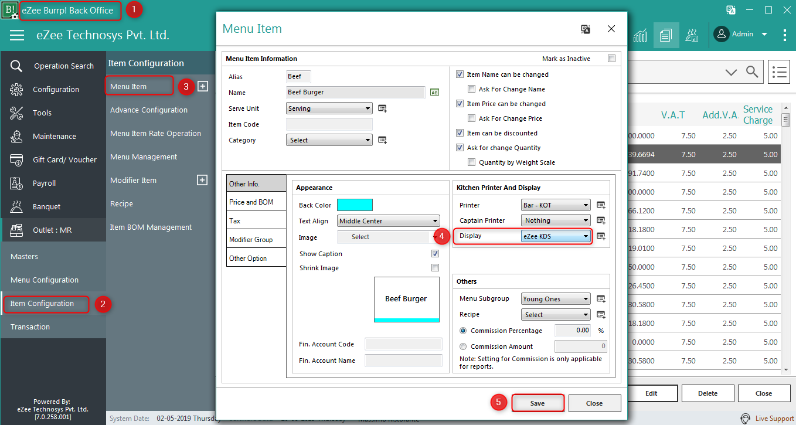
Task: Click the Save button
Action: (538, 403)
